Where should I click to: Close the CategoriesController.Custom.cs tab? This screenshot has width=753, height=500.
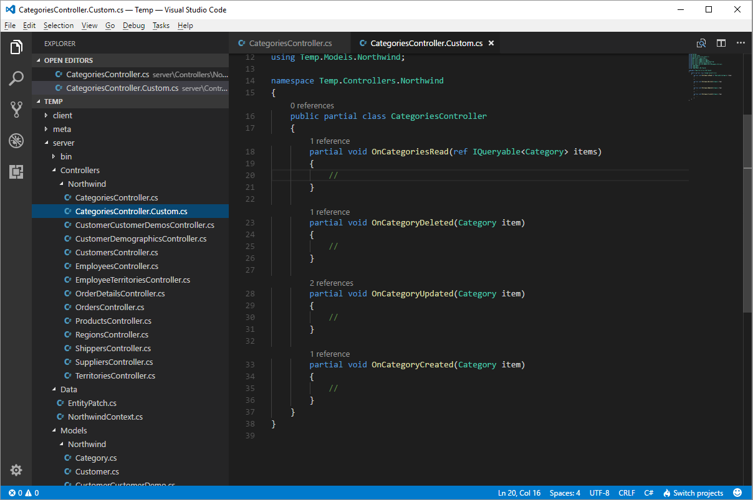pyautogui.click(x=491, y=43)
